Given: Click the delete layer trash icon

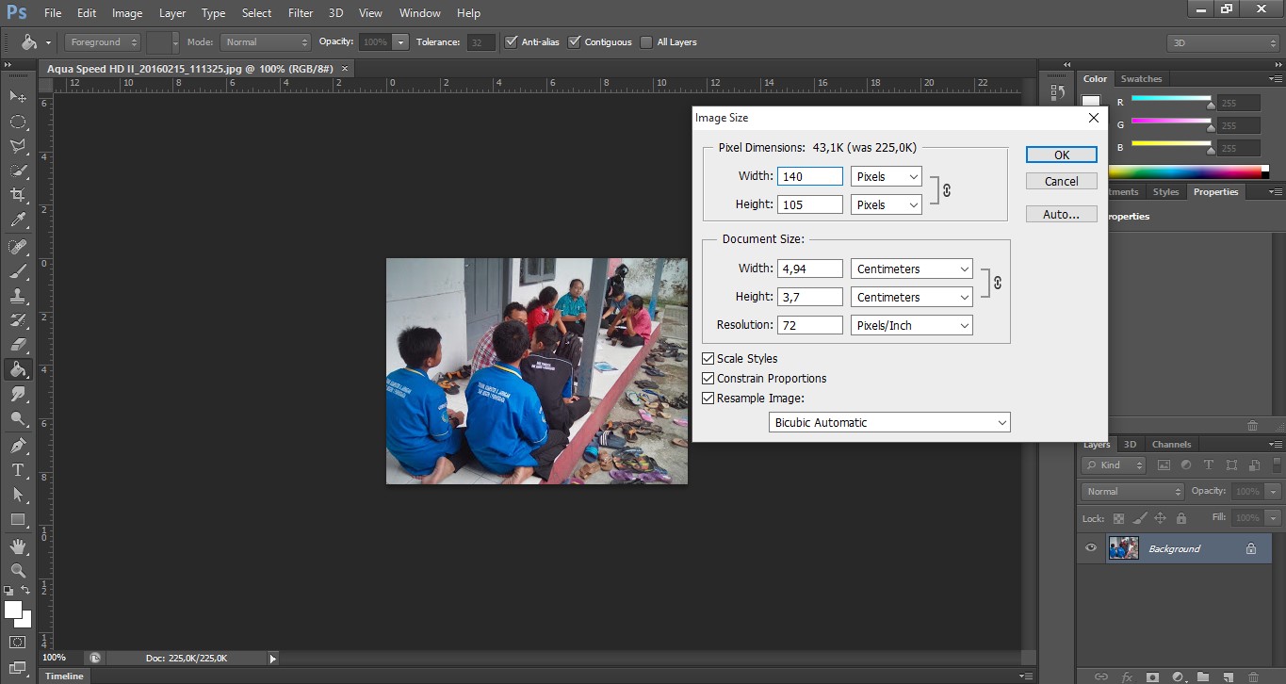Looking at the screenshot, I should [x=1252, y=676].
